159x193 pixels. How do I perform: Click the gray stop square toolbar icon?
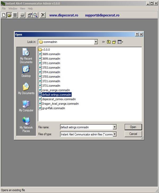(x=15, y=15)
